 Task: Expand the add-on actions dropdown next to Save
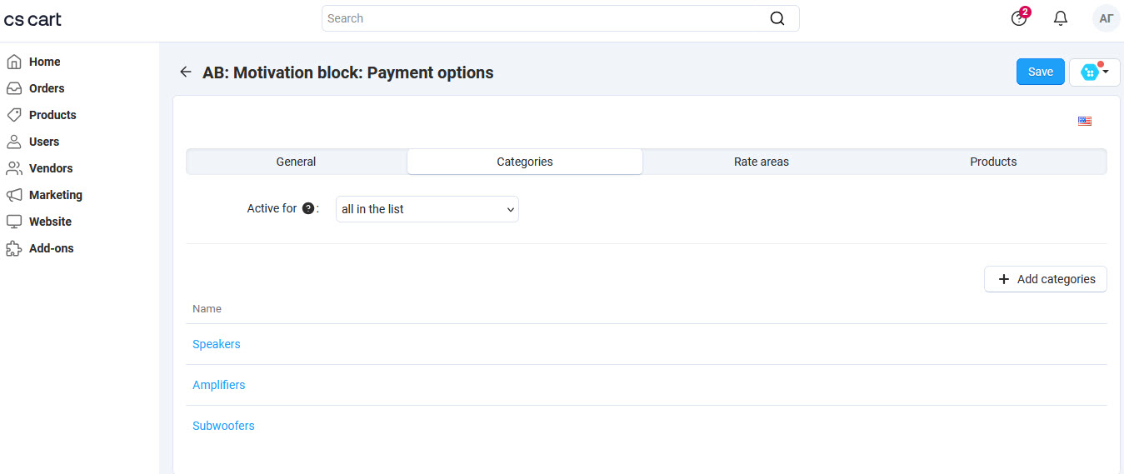1094,72
